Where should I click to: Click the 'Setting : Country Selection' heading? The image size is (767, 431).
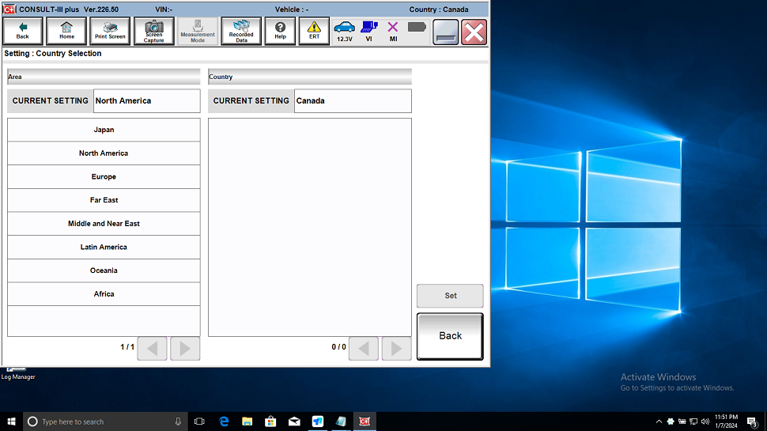point(53,53)
